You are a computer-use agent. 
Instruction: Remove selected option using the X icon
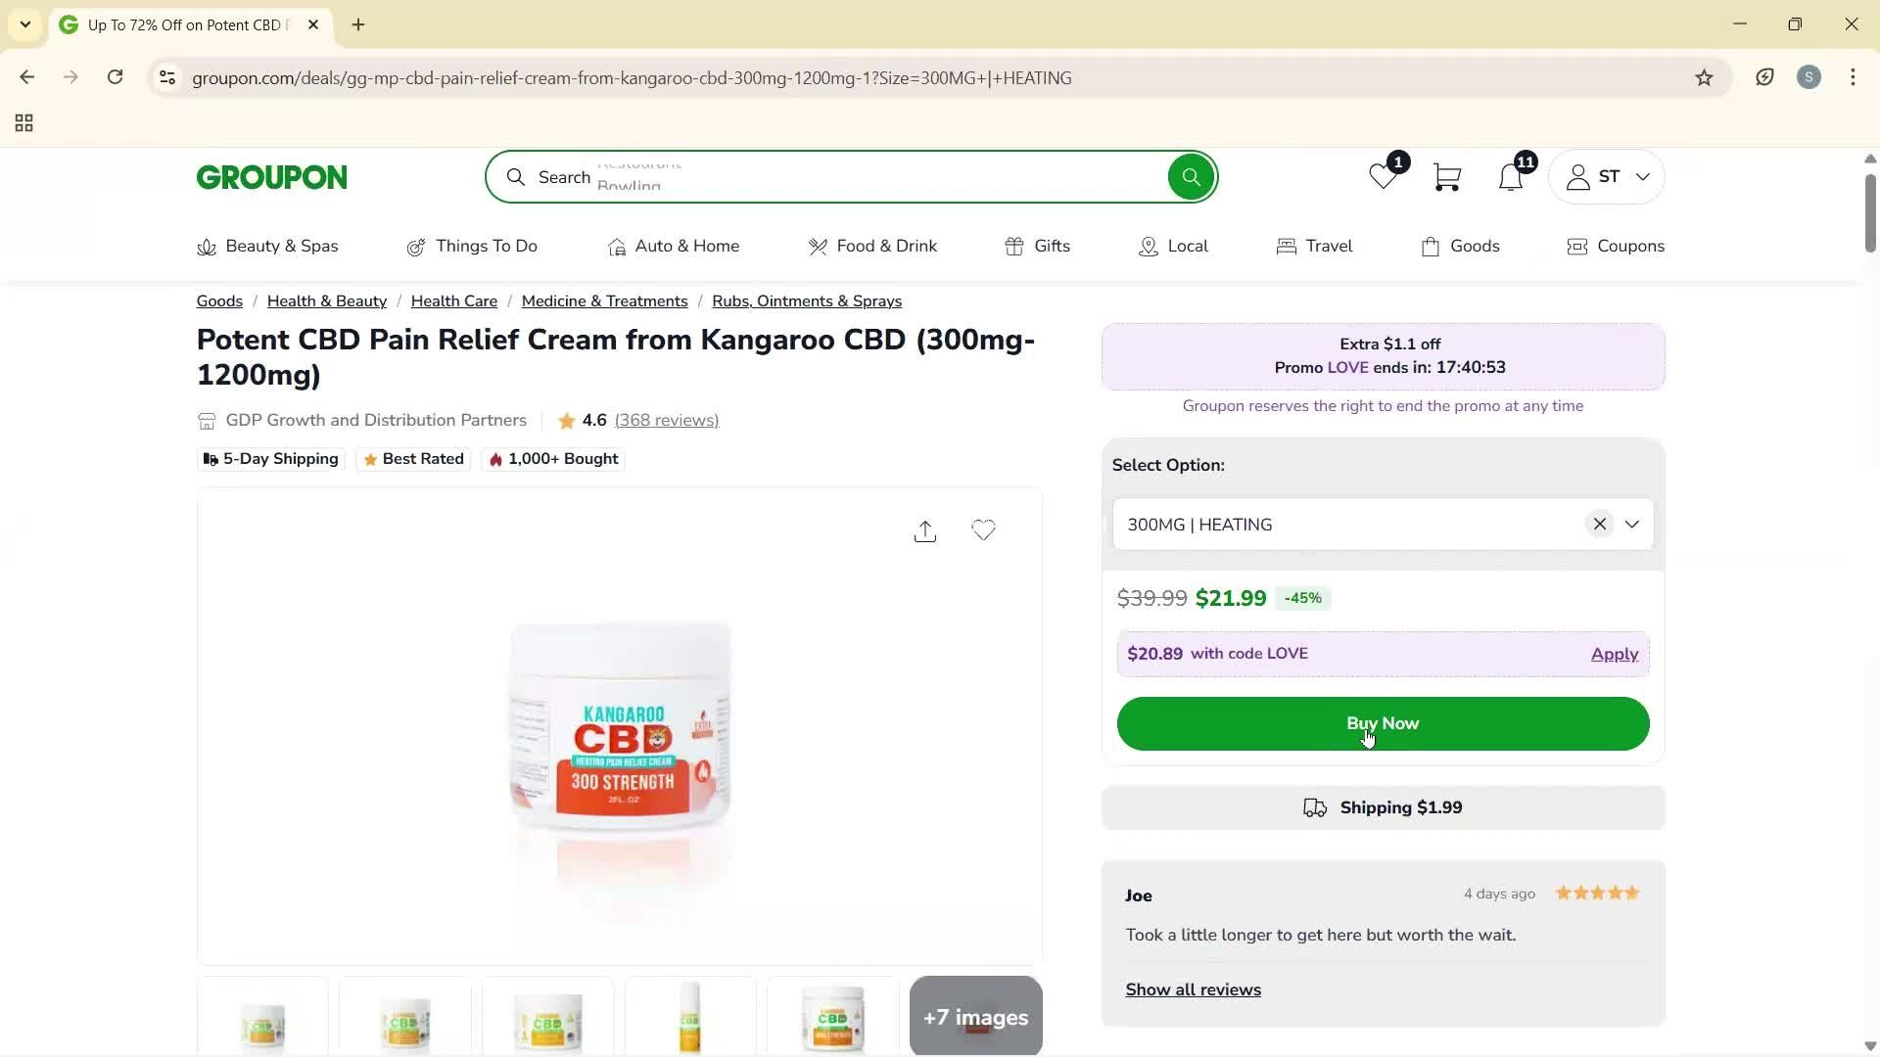coord(1600,524)
